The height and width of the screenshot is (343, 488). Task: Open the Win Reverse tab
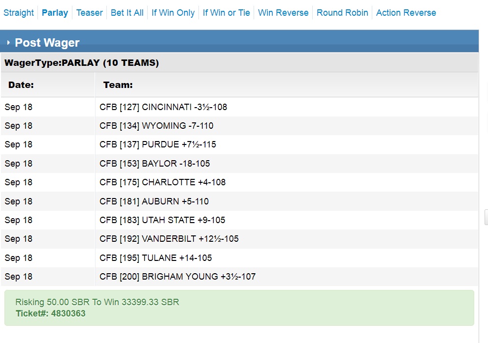283,13
